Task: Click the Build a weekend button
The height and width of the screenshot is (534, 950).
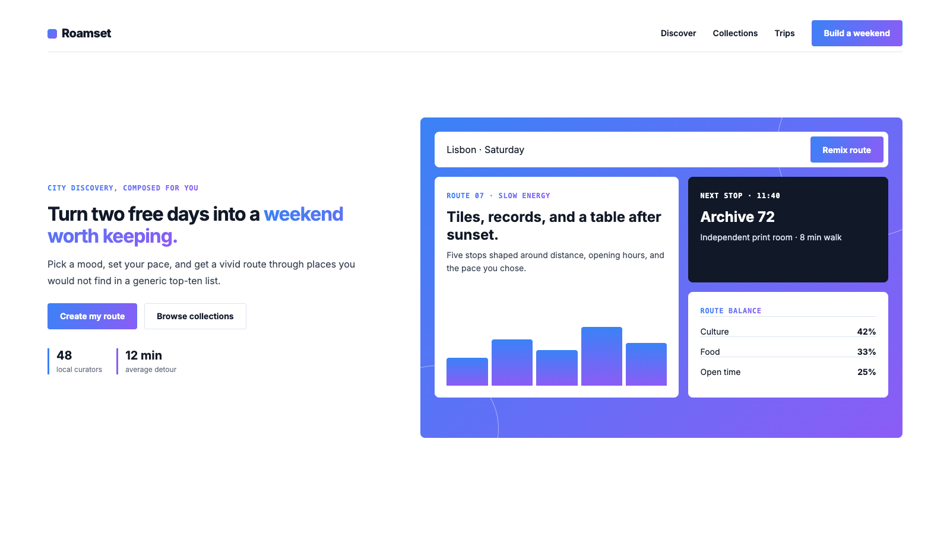Action: tap(857, 33)
